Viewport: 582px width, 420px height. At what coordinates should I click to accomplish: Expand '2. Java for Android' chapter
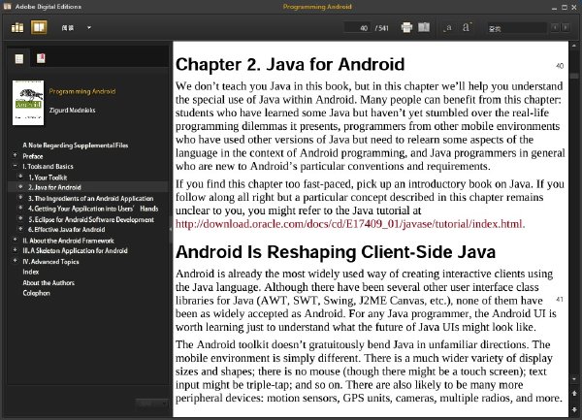click(20, 187)
